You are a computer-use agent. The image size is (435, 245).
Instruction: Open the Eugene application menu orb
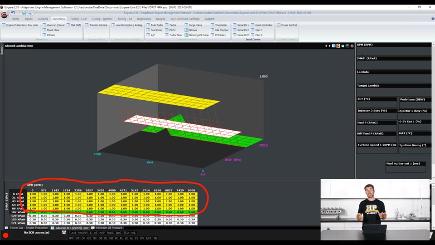click(4, 15)
